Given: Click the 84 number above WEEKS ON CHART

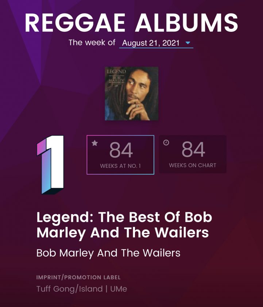Looking at the screenshot, I should tap(193, 149).
